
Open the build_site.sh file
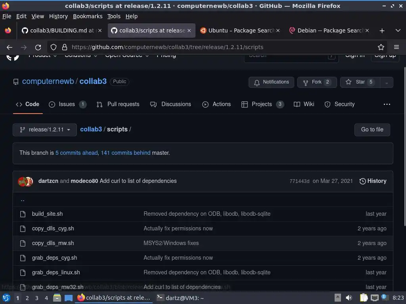[x=48, y=214]
